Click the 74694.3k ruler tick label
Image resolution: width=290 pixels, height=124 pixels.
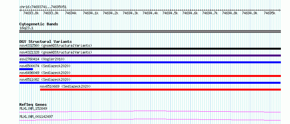[130, 13]
